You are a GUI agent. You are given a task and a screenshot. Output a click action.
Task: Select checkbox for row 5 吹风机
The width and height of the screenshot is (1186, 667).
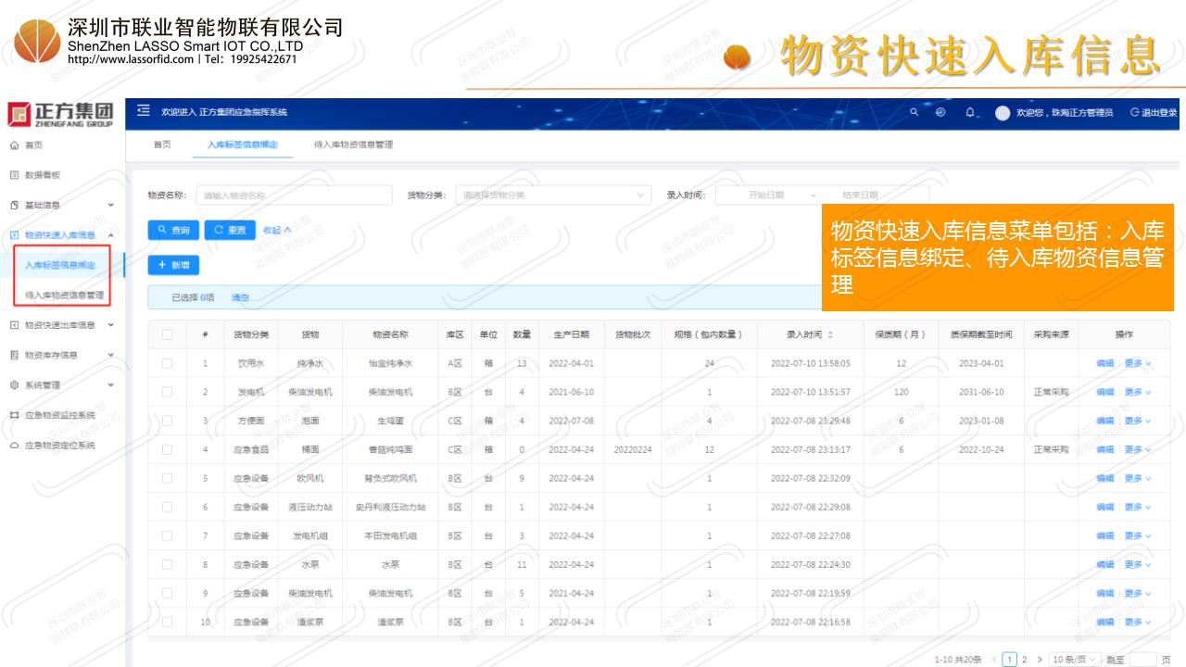167,478
